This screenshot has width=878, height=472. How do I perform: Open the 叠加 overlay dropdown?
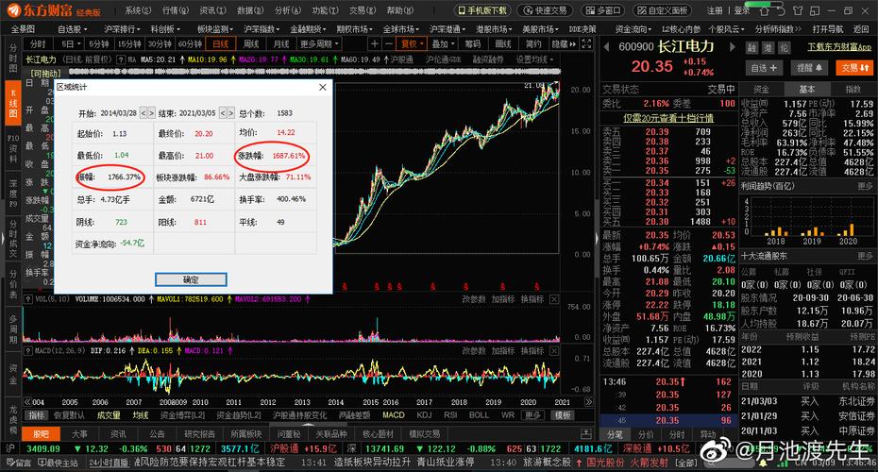click(443, 43)
